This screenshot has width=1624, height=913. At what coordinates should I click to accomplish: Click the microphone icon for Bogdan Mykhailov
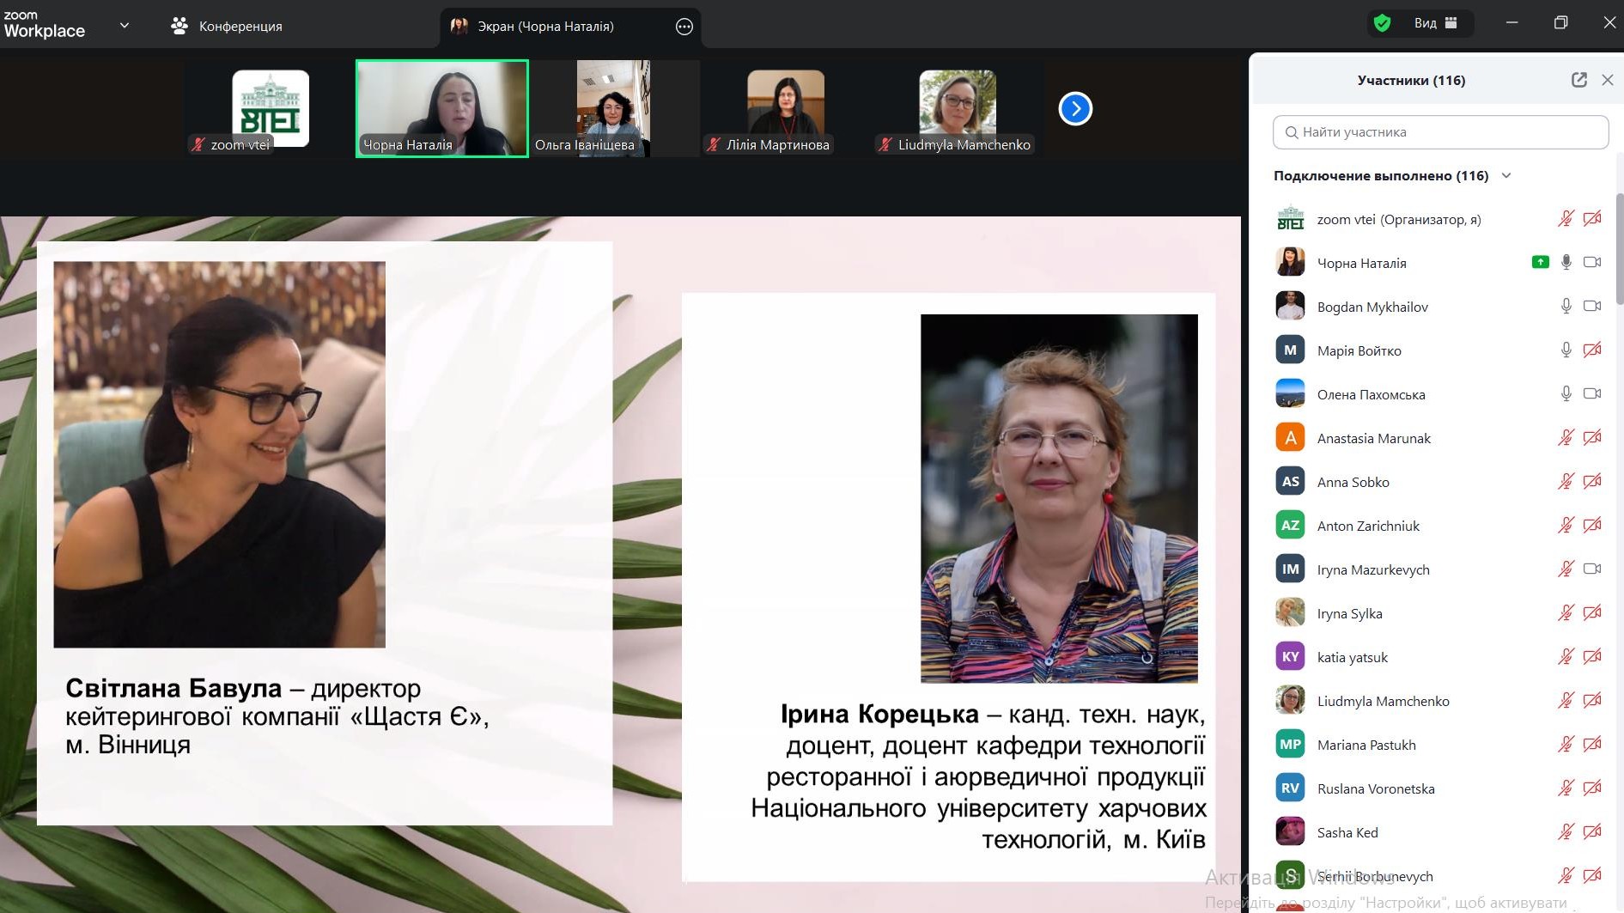tap(1566, 307)
